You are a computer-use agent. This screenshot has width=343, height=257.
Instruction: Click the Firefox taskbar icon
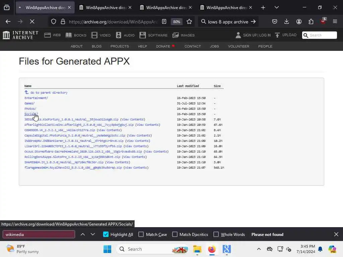212,249
